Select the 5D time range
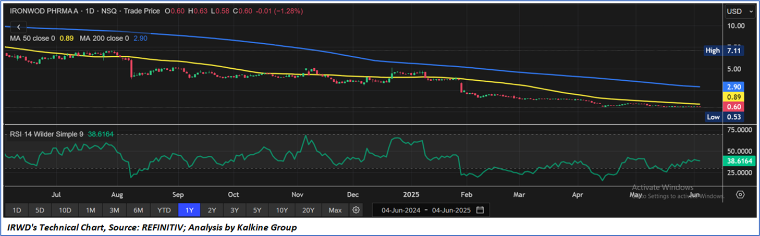Viewport: 760px width, 236px height. coord(40,210)
